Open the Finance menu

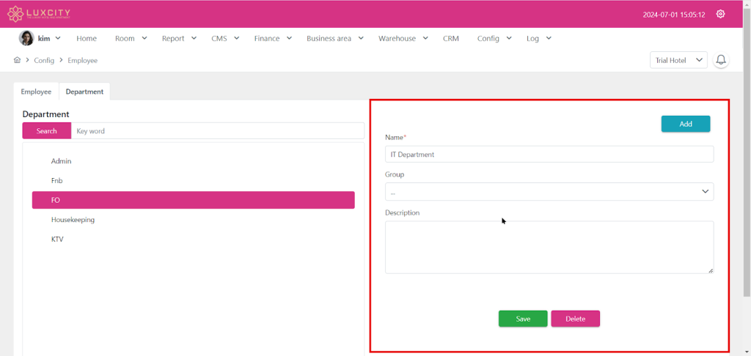[273, 38]
